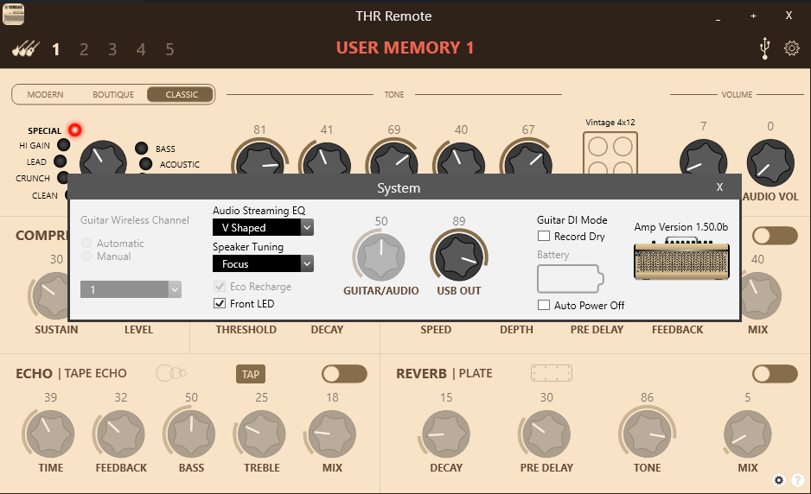The width and height of the screenshot is (811, 494).
Task: Open the wireless channel dropdown
Action: (131, 289)
